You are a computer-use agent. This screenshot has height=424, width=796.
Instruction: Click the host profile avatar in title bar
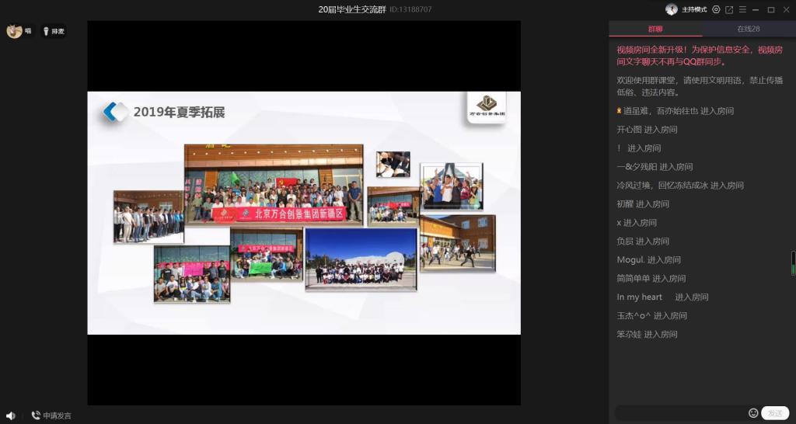[x=672, y=9]
